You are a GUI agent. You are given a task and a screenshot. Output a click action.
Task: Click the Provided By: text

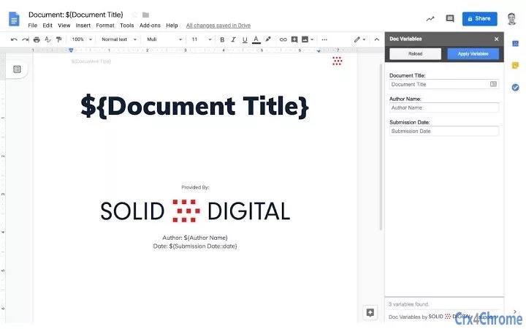[195, 187]
